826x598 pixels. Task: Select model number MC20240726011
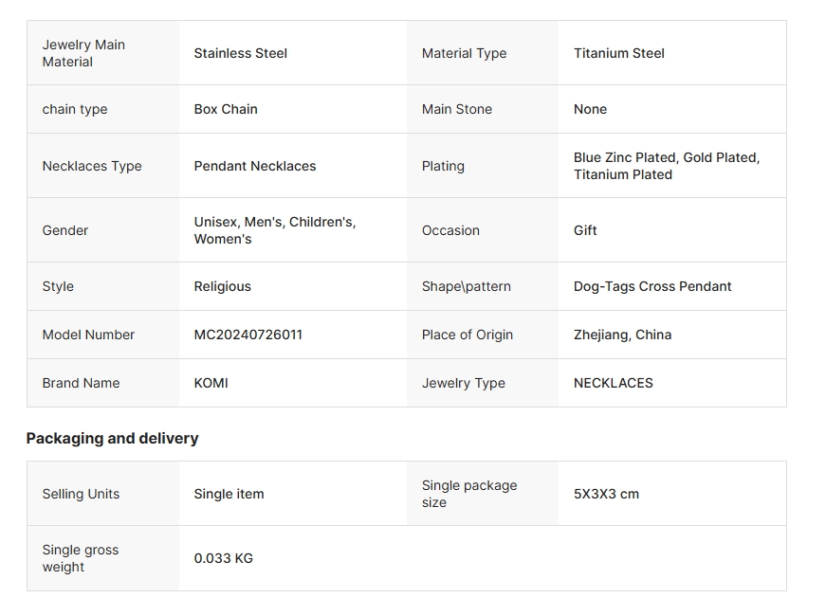point(248,335)
